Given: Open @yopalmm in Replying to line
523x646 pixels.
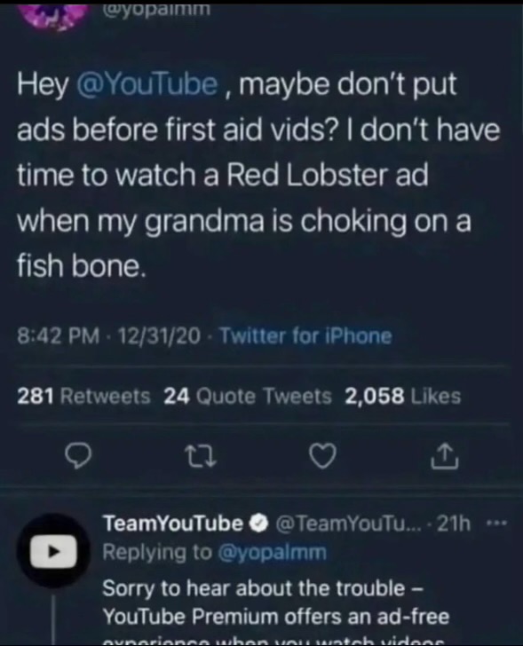Looking at the screenshot, I should [272, 552].
